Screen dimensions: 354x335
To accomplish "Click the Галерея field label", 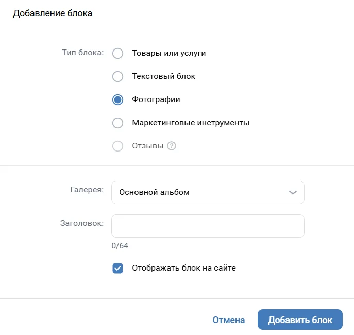I will (86, 189).
